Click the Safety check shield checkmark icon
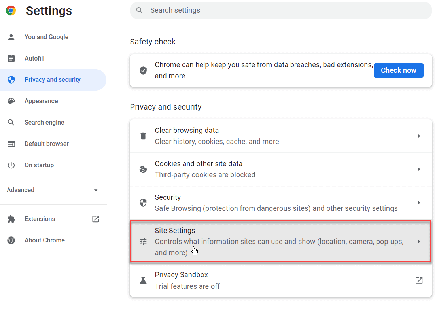Screen dimensions: 439x314 (143, 70)
